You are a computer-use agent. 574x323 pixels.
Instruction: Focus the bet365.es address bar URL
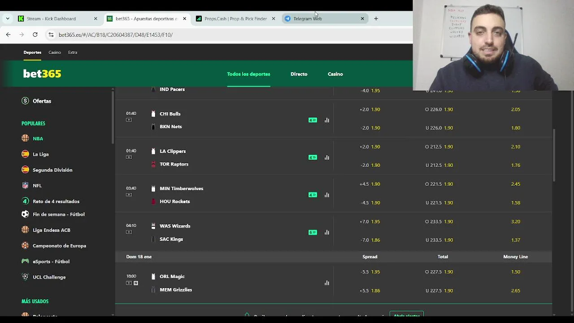(x=116, y=35)
